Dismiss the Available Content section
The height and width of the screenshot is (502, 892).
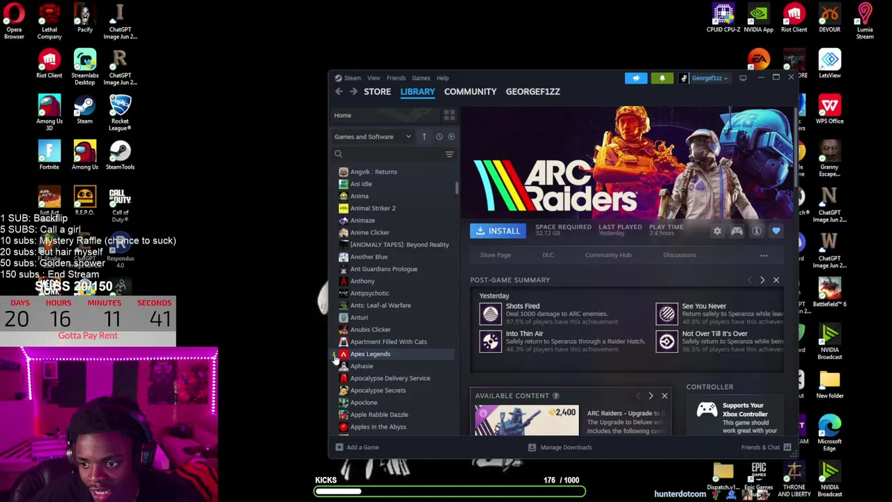click(664, 396)
